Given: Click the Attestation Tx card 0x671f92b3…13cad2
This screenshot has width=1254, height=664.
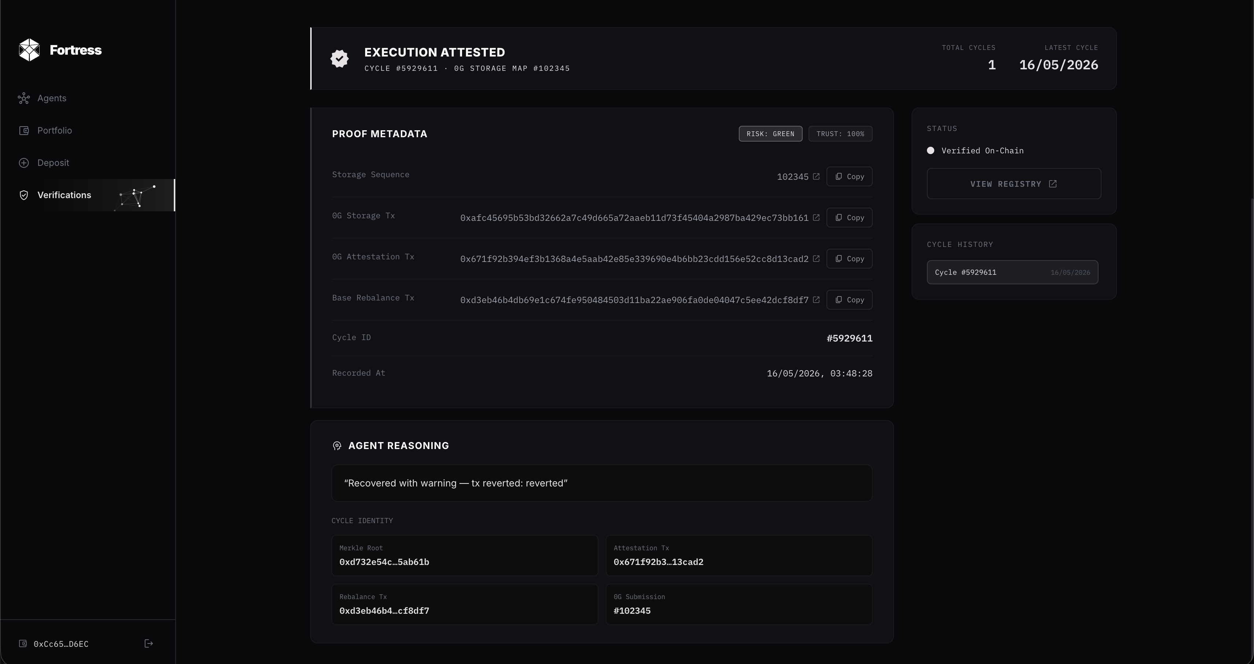Looking at the screenshot, I should (x=739, y=555).
